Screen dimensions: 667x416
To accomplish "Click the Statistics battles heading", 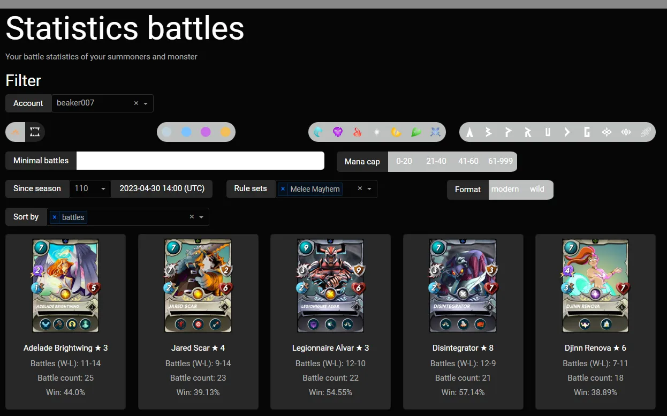I will (x=125, y=28).
